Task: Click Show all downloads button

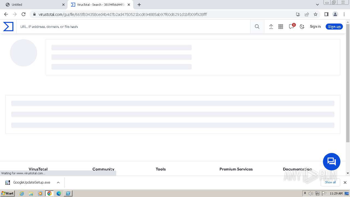Action: pos(330,182)
